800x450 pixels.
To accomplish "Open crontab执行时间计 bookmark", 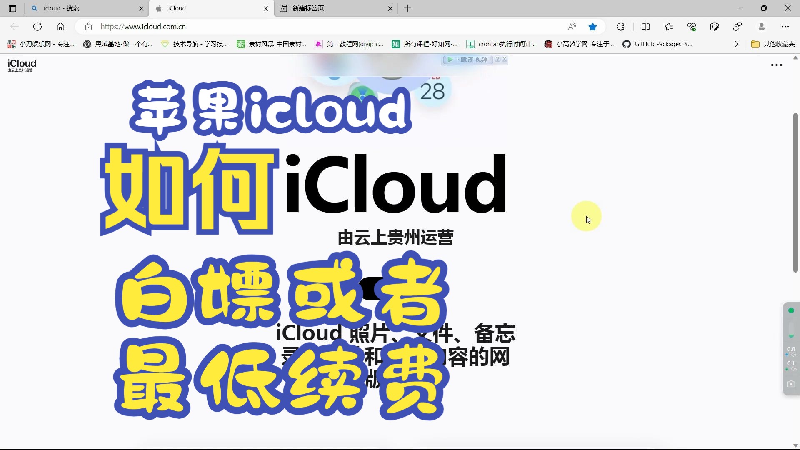I will pos(501,44).
